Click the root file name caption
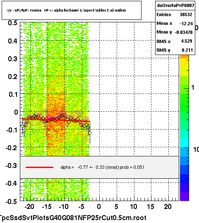This screenshot has width=199, height=223. click(73, 218)
